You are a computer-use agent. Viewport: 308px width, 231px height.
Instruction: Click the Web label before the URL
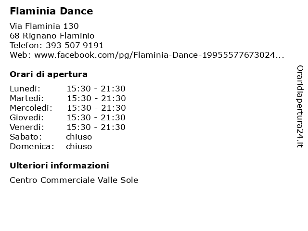coord(20,55)
